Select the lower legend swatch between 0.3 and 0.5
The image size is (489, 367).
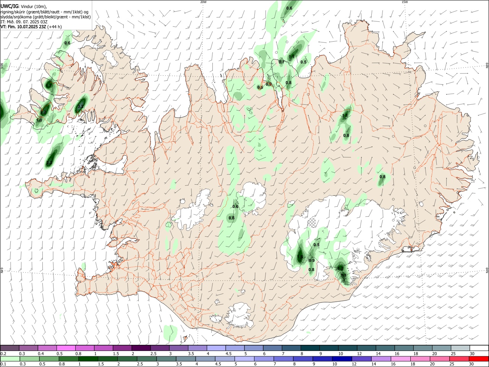pyautogui.click(x=30, y=359)
